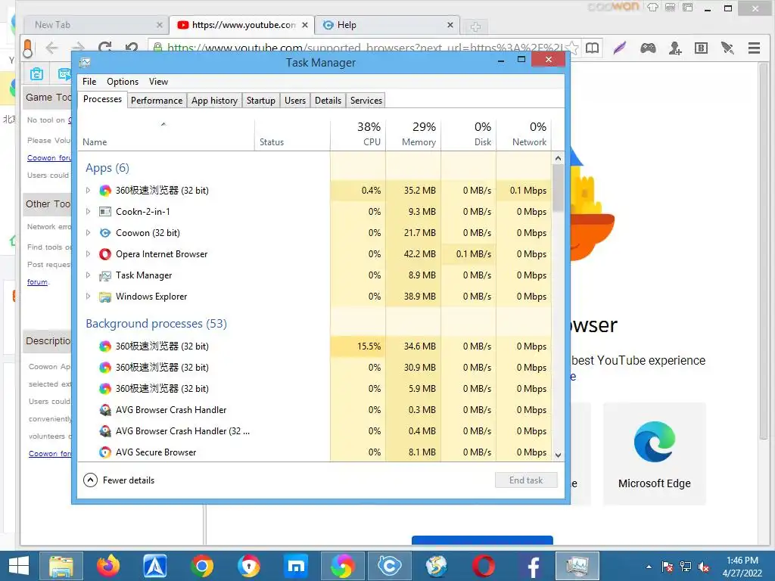Open the browser reader book icon
Screen dimensions: 775x581
592,48
